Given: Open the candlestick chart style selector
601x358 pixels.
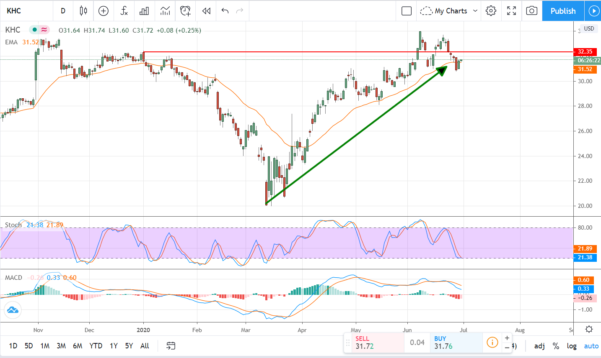Looking at the screenshot, I should click(83, 11).
